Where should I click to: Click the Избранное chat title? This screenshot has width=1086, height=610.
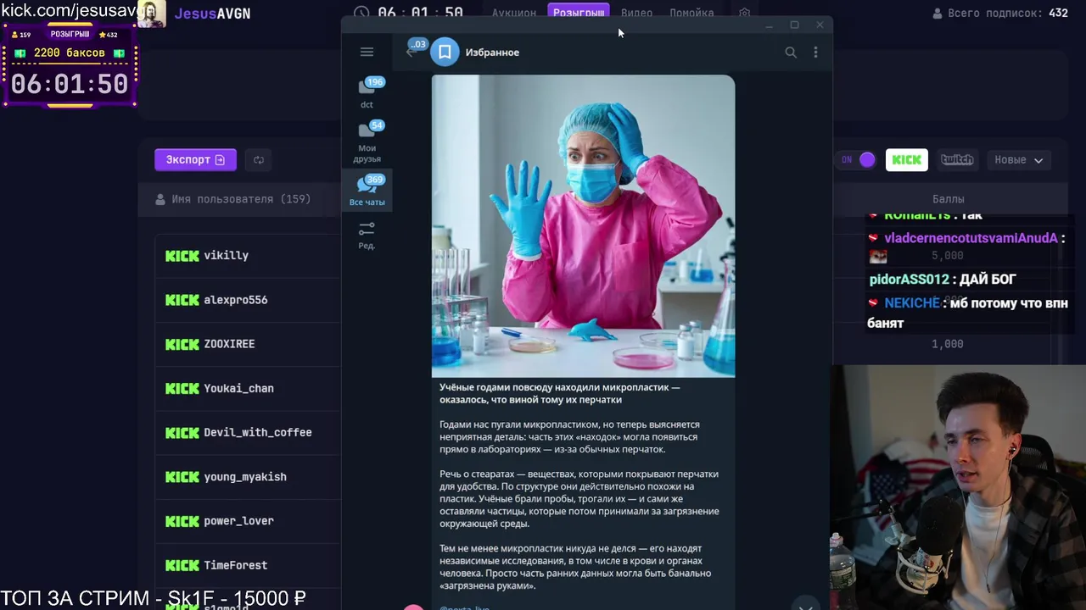click(x=492, y=53)
